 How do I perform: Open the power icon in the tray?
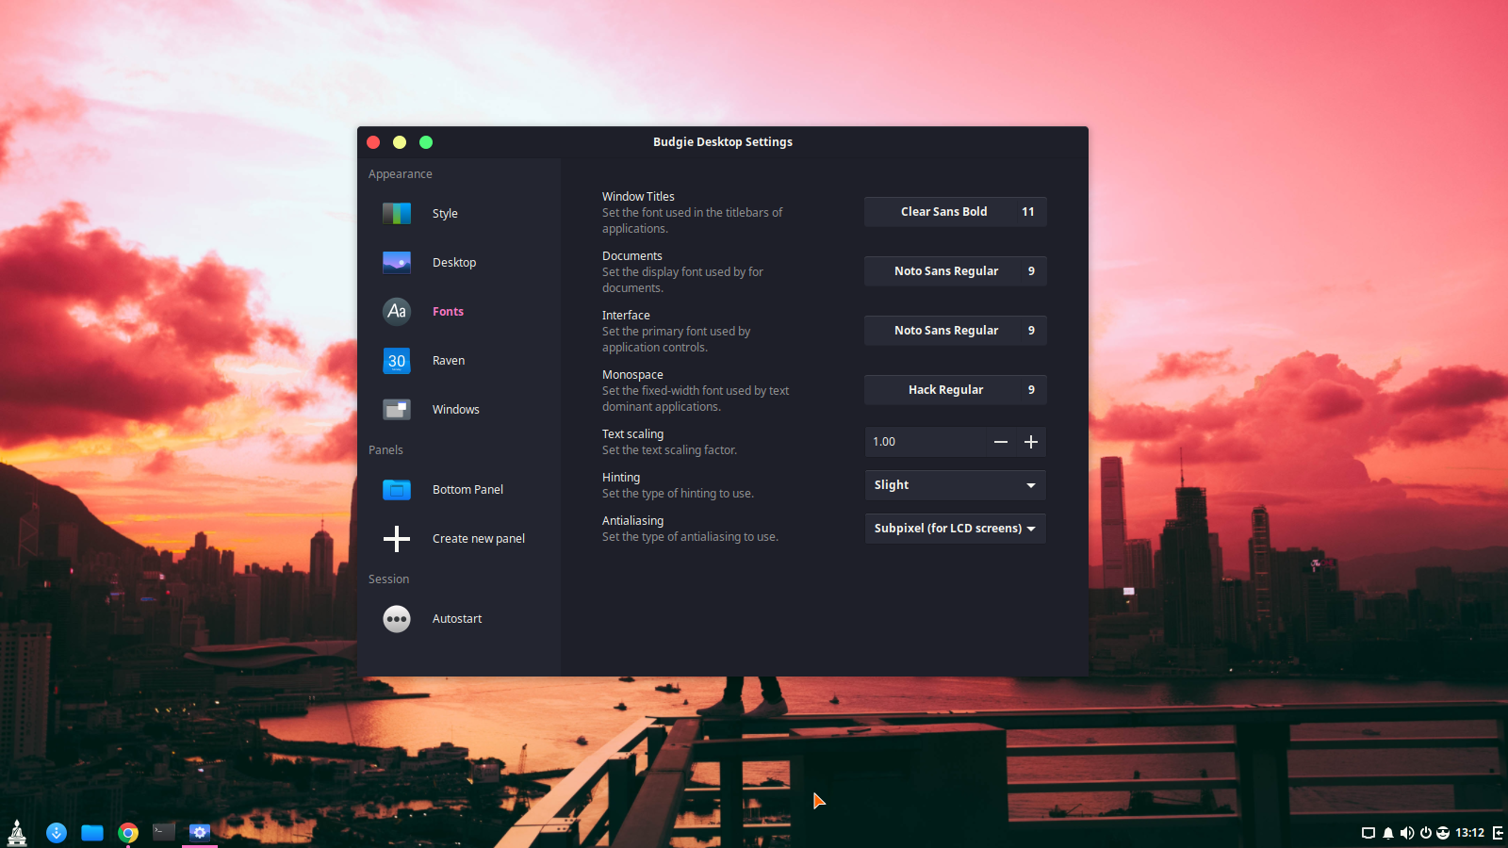(x=1425, y=832)
